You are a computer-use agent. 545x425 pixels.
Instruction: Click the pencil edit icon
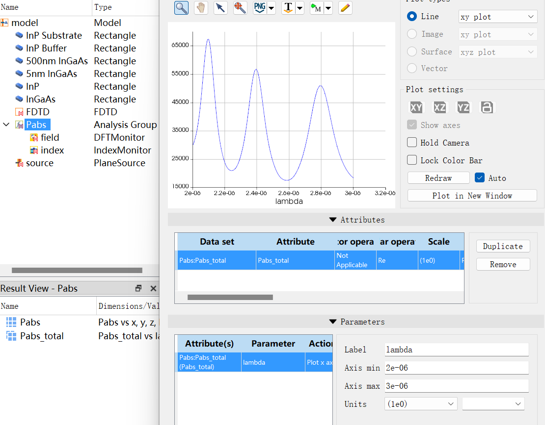(345, 8)
